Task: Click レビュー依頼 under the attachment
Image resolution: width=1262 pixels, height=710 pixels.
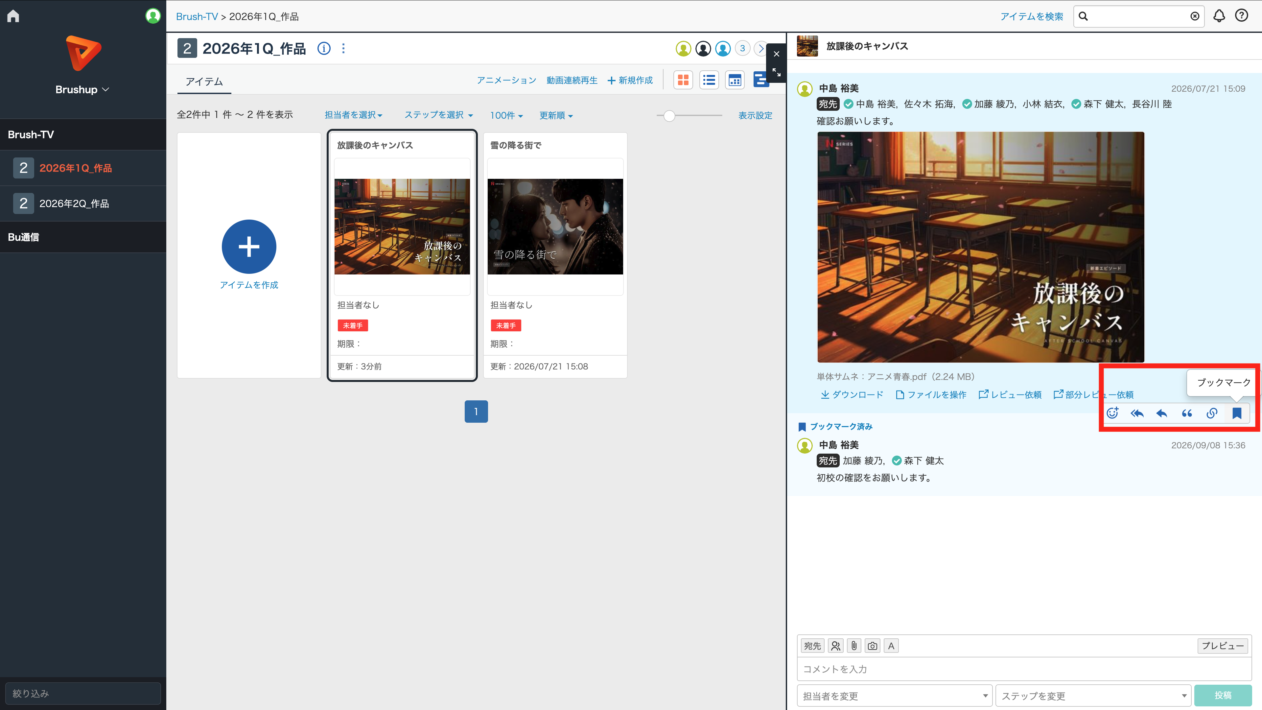Action: (1010, 395)
